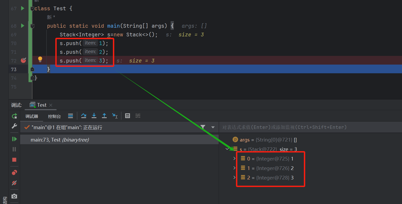This screenshot has width=402, height=204.
Task: Expand element 2 = {Integer@728}
Action: [234, 178]
